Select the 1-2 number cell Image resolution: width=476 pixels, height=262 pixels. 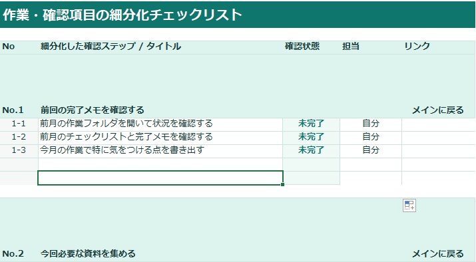(x=19, y=137)
